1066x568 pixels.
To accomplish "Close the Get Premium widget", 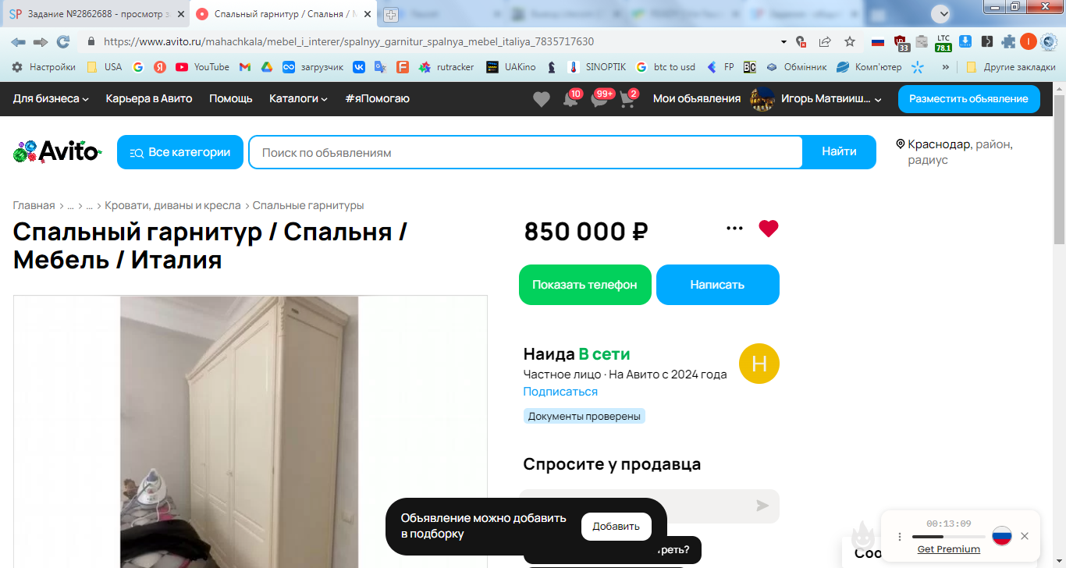I will point(1025,536).
